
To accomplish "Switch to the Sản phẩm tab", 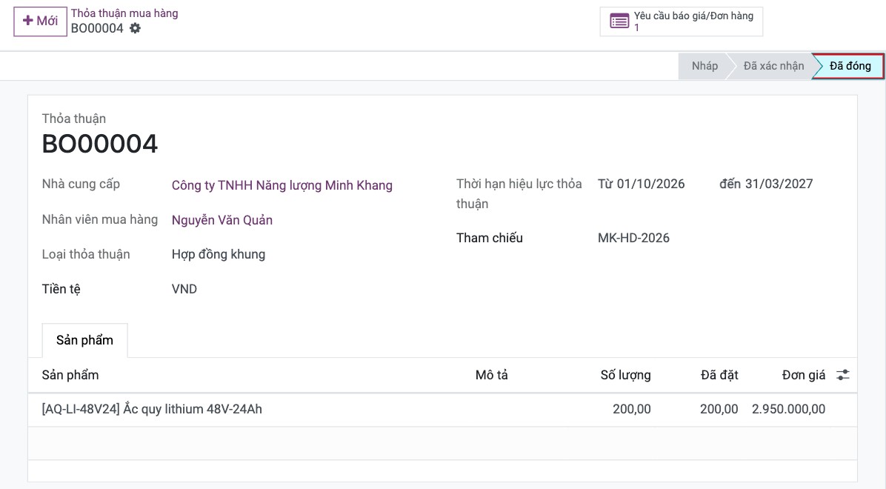I will (84, 340).
